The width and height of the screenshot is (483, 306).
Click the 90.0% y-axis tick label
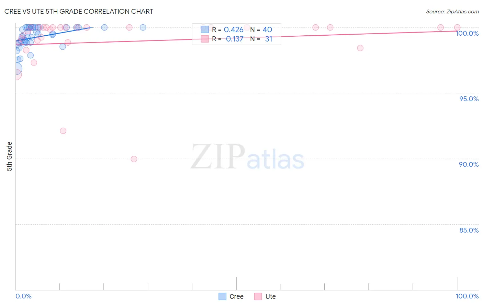[469, 164]
